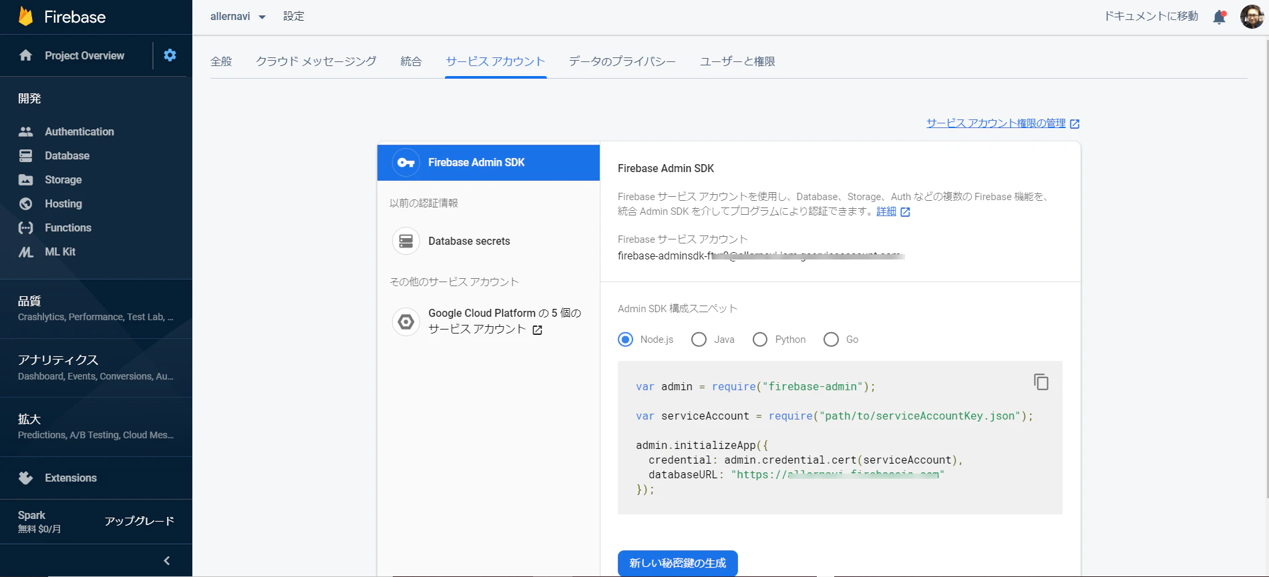Screen dimensions: 1269x577
Task: Click the Project Overview home icon
Action: (x=26, y=55)
